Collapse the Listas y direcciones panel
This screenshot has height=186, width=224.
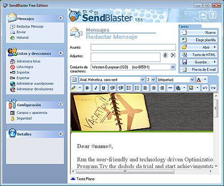point(61,53)
